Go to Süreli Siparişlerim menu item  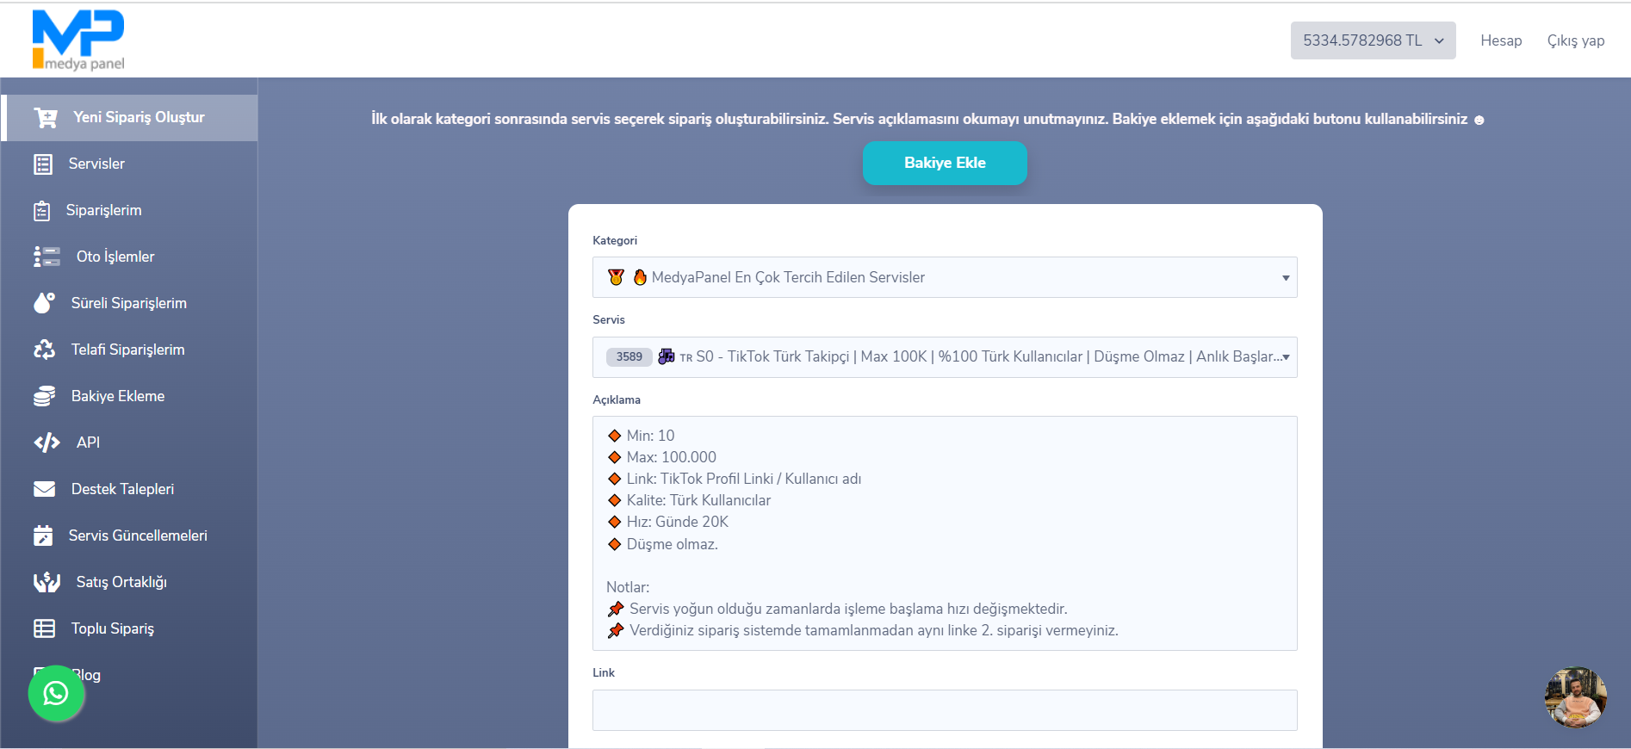128,303
